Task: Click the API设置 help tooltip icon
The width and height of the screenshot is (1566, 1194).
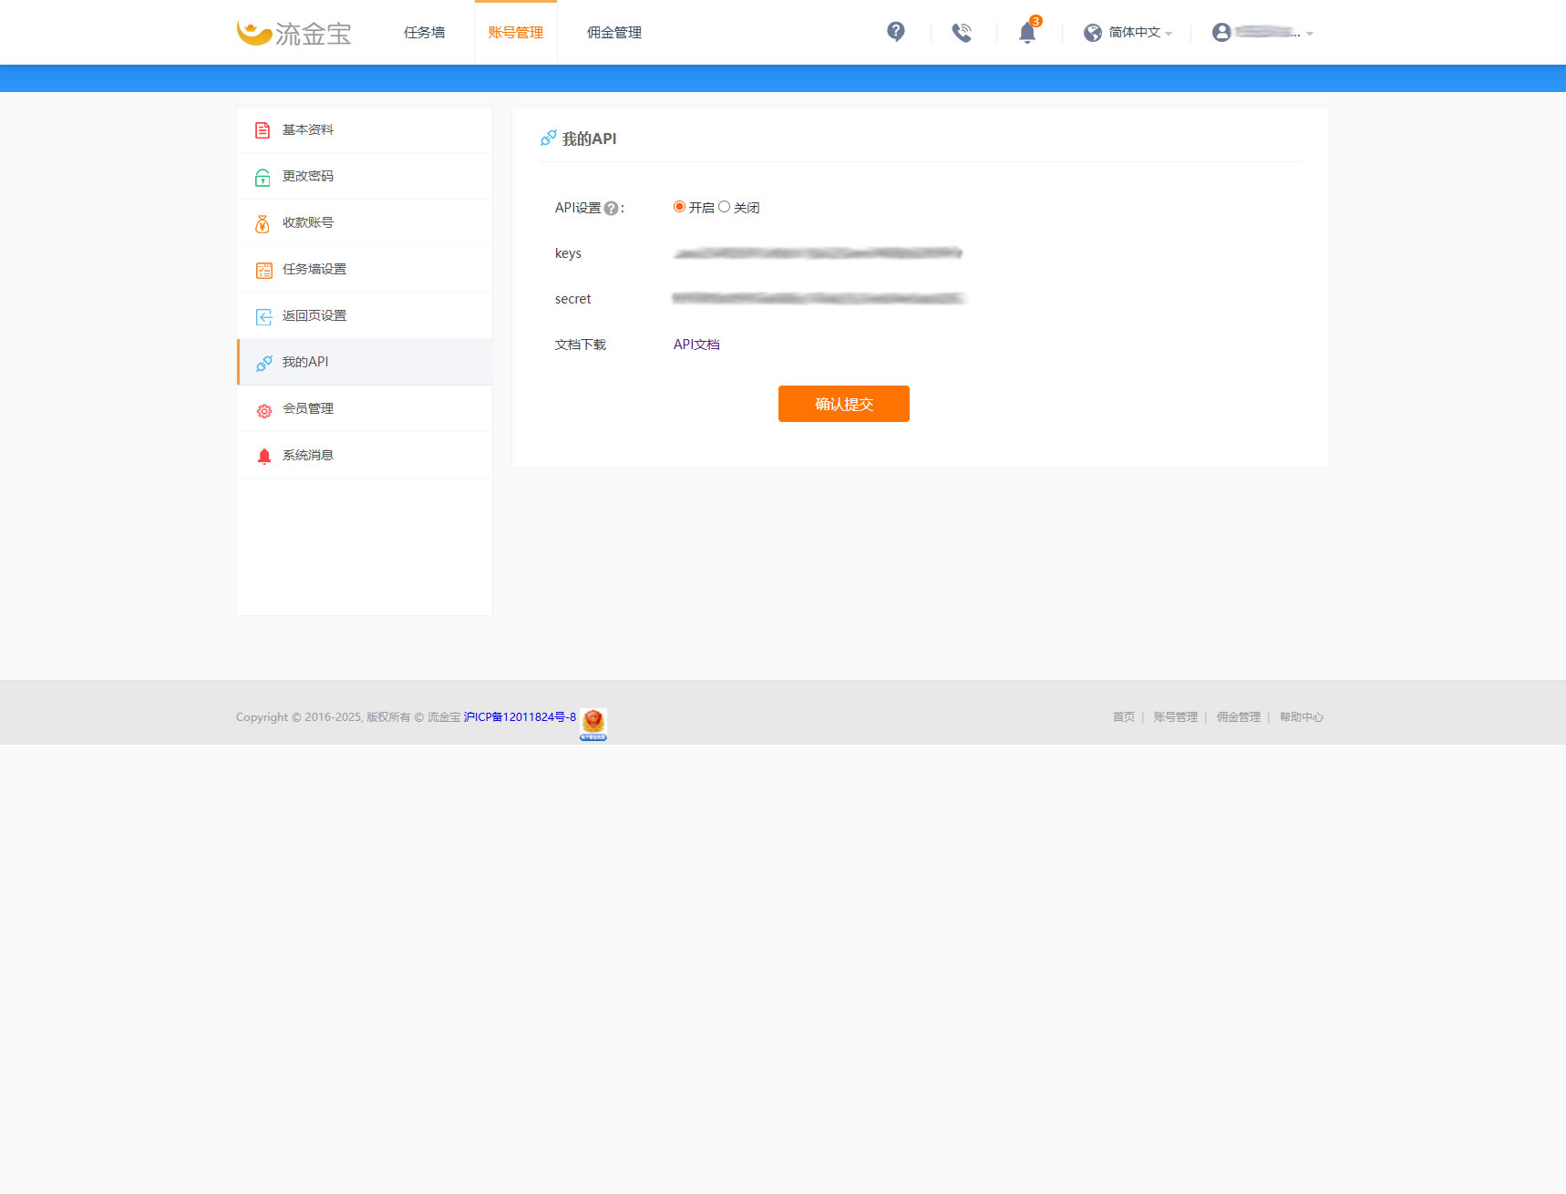Action: 611,209
